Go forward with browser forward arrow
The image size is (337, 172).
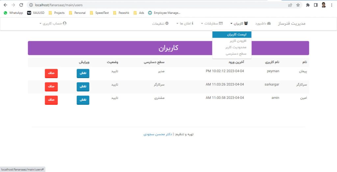(x=13, y=5)
